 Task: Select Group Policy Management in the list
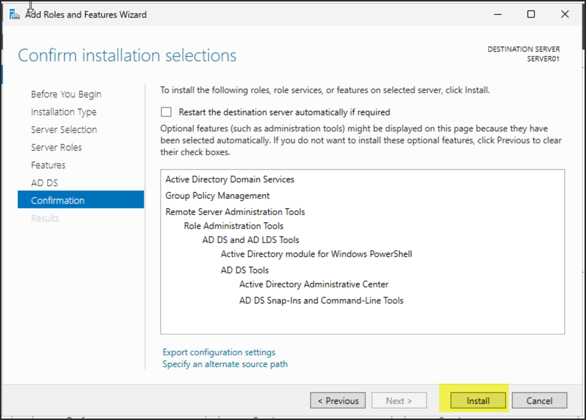[x=217, y=195]
